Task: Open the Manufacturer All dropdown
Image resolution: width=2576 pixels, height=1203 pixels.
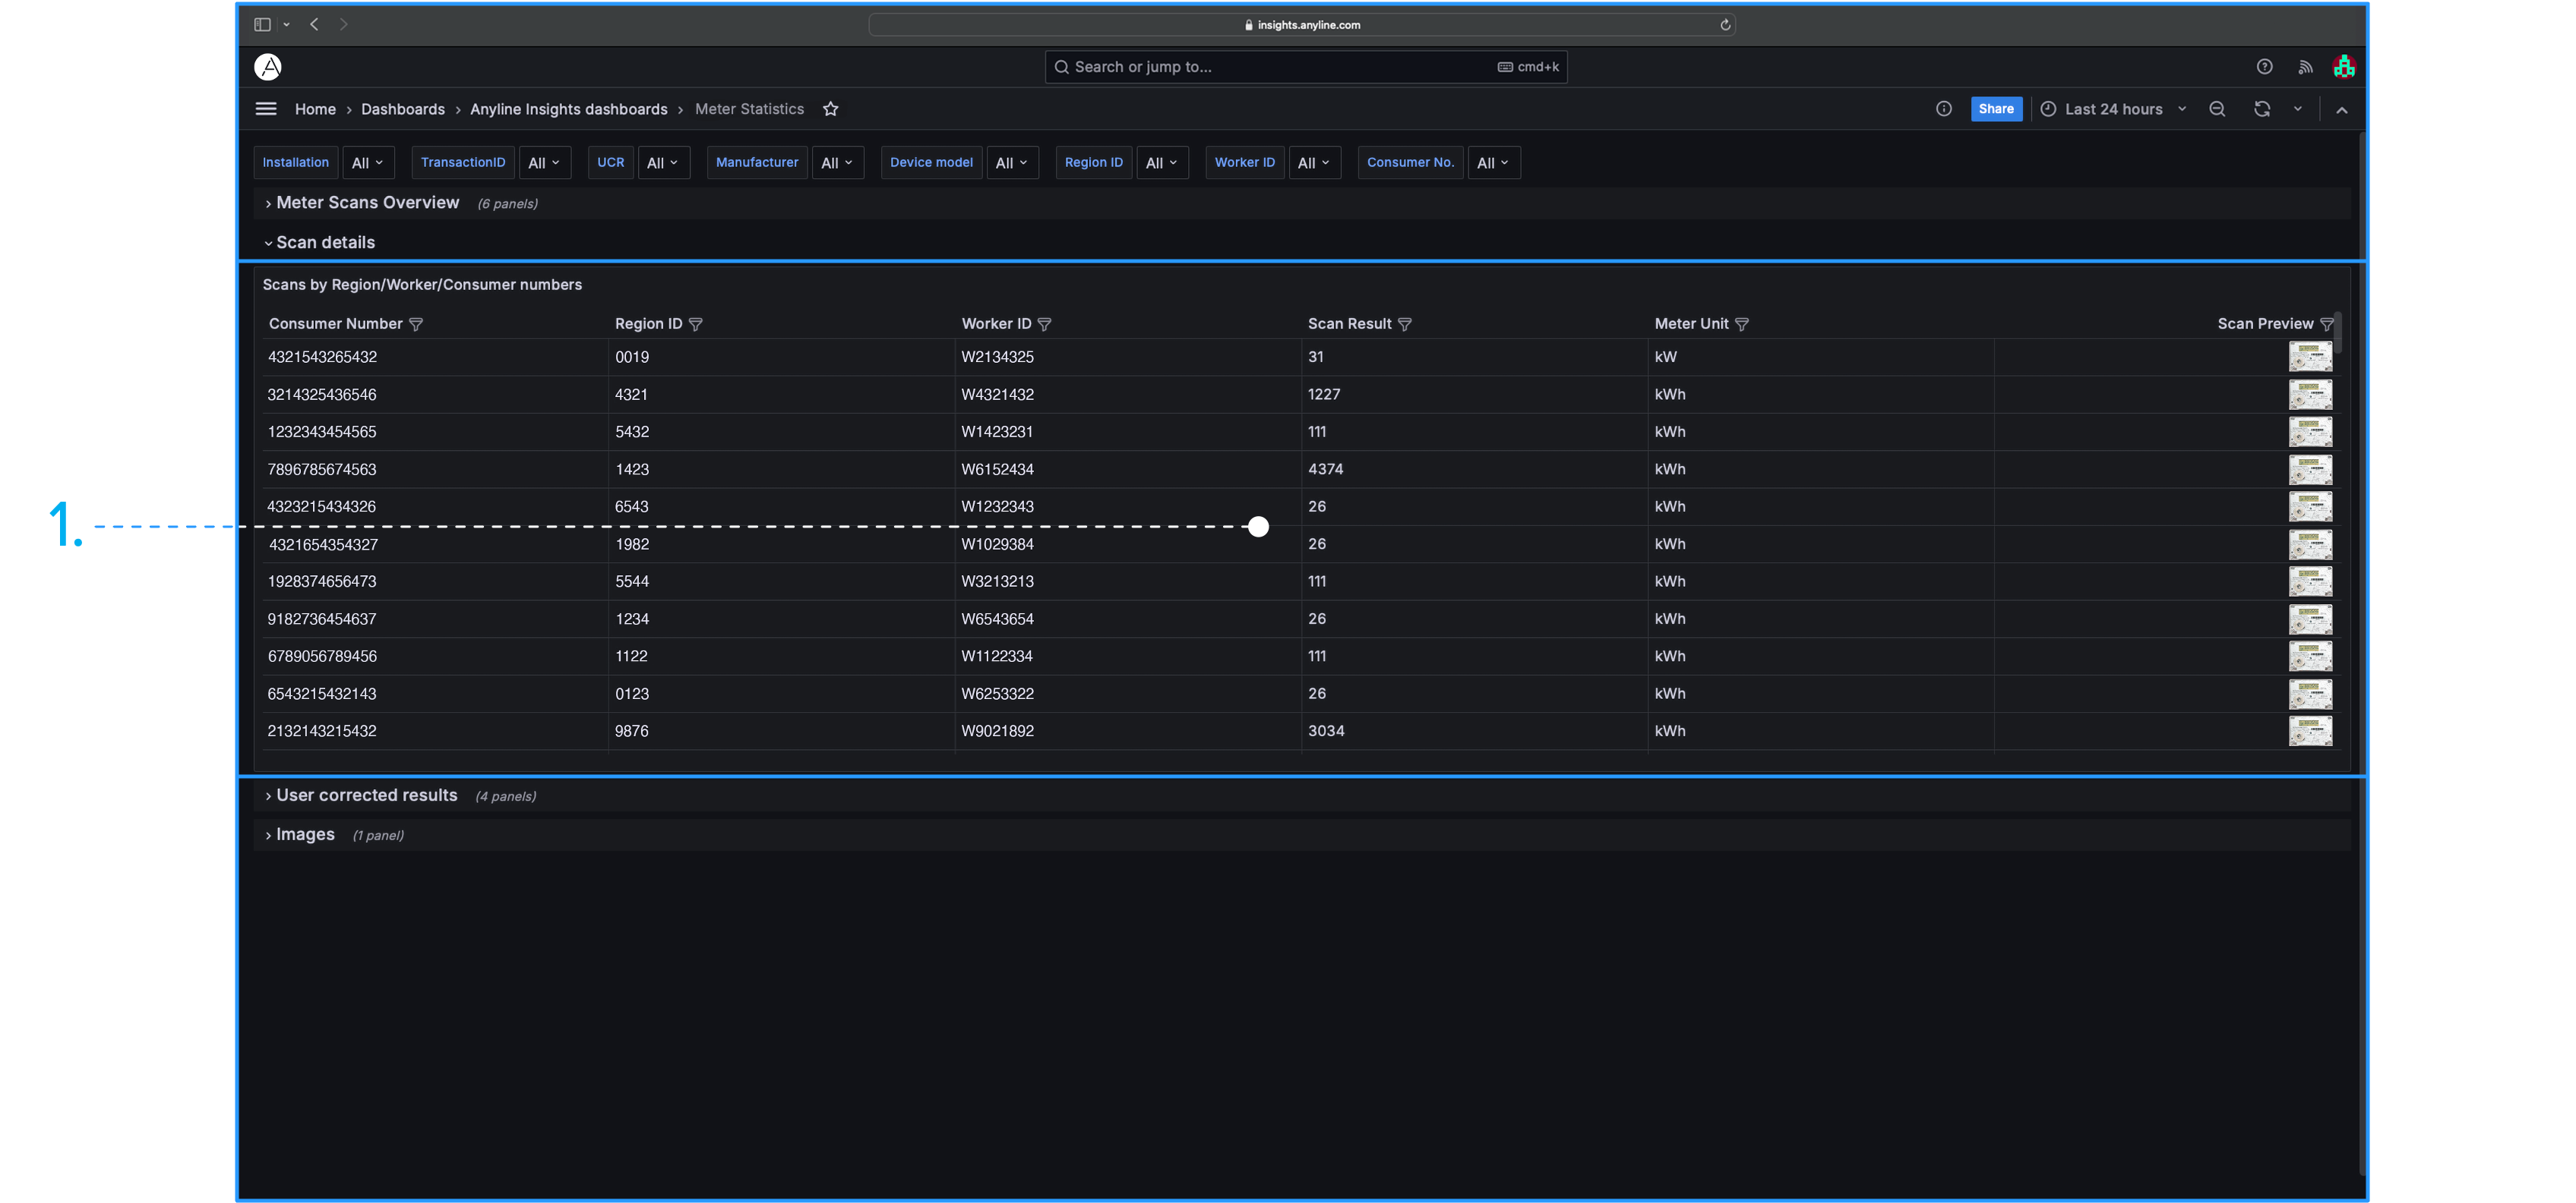Action: click(x=836, y=163)
